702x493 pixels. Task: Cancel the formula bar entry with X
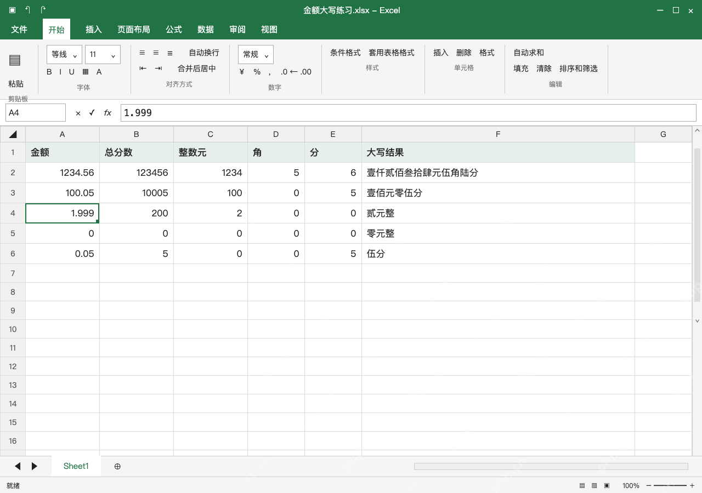[78, 113]
